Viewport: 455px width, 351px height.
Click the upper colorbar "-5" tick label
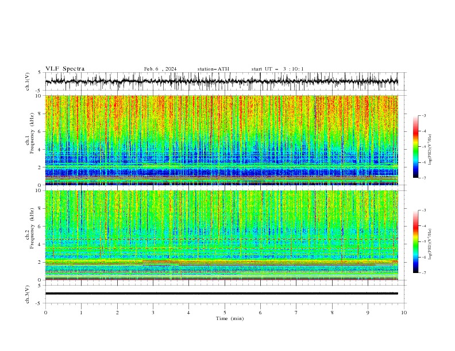click(424, 147)
